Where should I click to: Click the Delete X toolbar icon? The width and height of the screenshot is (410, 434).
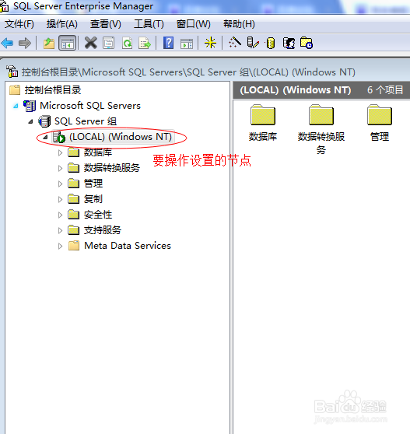pyautogui.click(x=90, y=44)
